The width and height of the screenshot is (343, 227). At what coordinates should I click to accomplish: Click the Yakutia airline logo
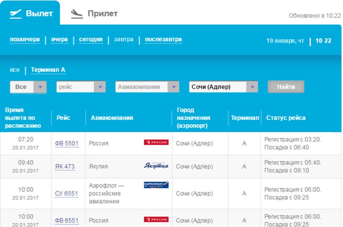click(156, 166)
